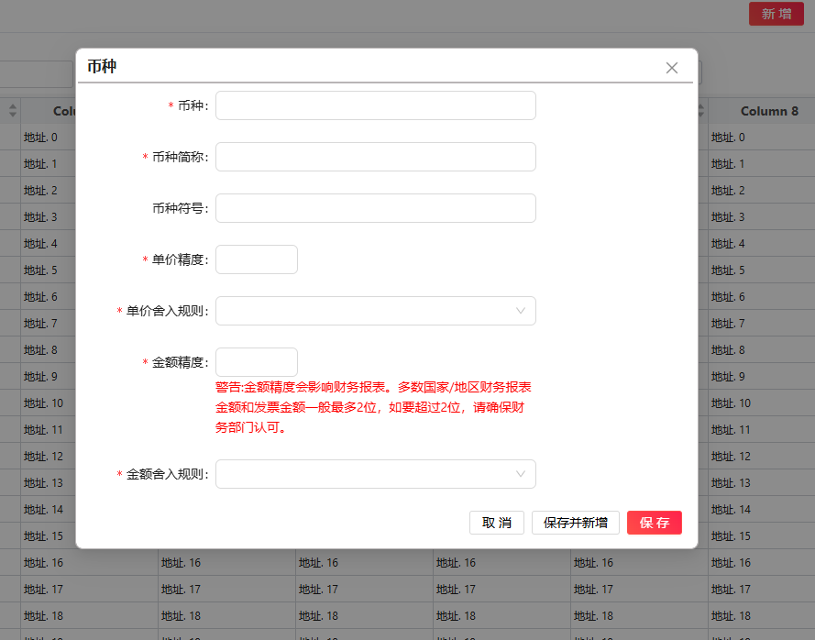
Task: Select 地址. 5 in Column 8
Action: pyautogui.click(x=728, y=270)
